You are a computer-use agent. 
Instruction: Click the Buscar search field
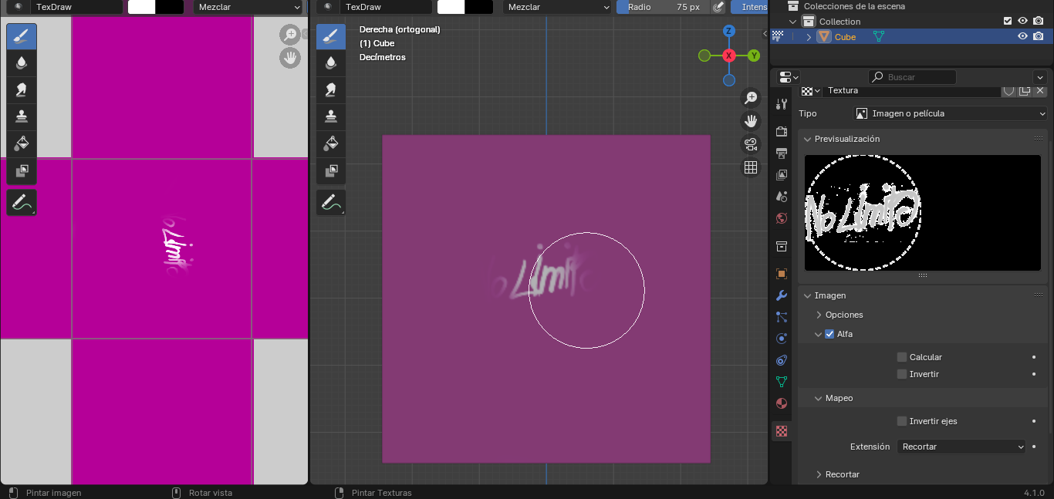point(914,77)
